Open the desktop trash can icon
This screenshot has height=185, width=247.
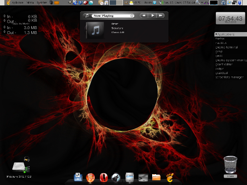point(230,165)
